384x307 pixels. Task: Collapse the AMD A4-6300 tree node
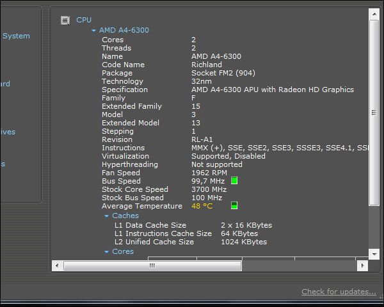[93, 31]
